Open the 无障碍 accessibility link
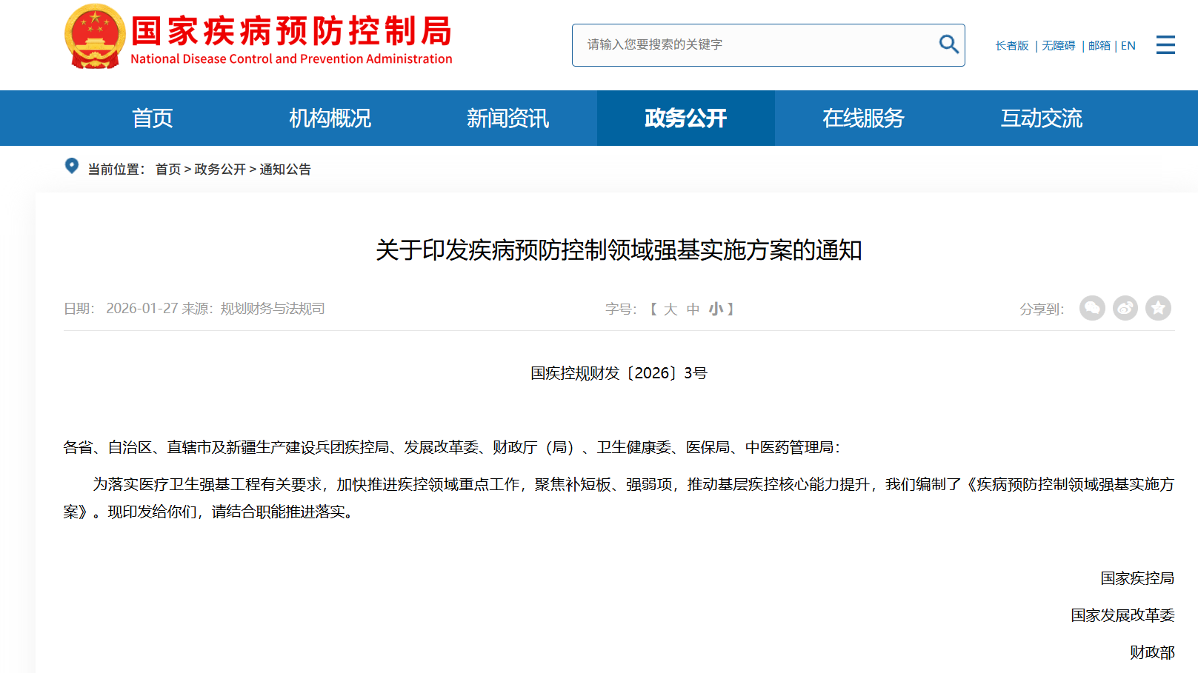 pos(1058,46)
